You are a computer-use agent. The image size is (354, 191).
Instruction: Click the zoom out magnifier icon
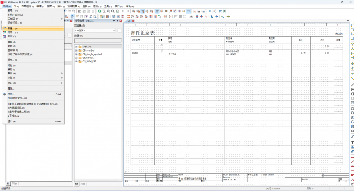(x=113, y=11)
